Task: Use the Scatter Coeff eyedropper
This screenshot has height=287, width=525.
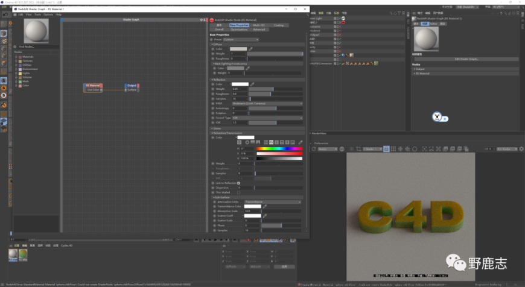Action: [x=264, y=216]
